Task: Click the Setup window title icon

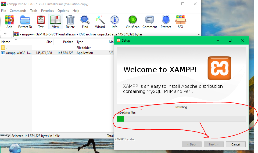Action: (x=119, y=40)
